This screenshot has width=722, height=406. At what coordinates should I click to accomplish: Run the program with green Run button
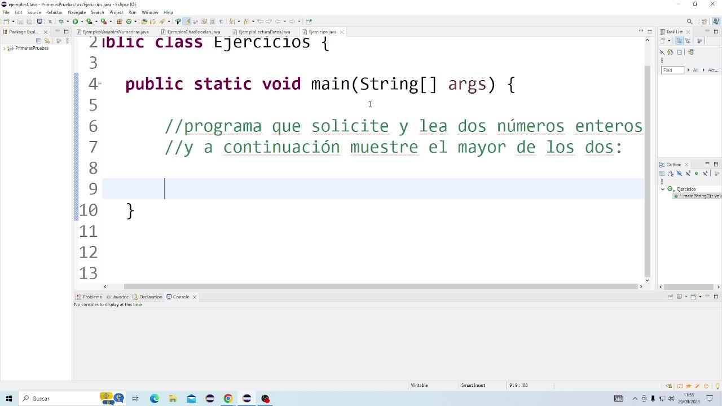74,21
